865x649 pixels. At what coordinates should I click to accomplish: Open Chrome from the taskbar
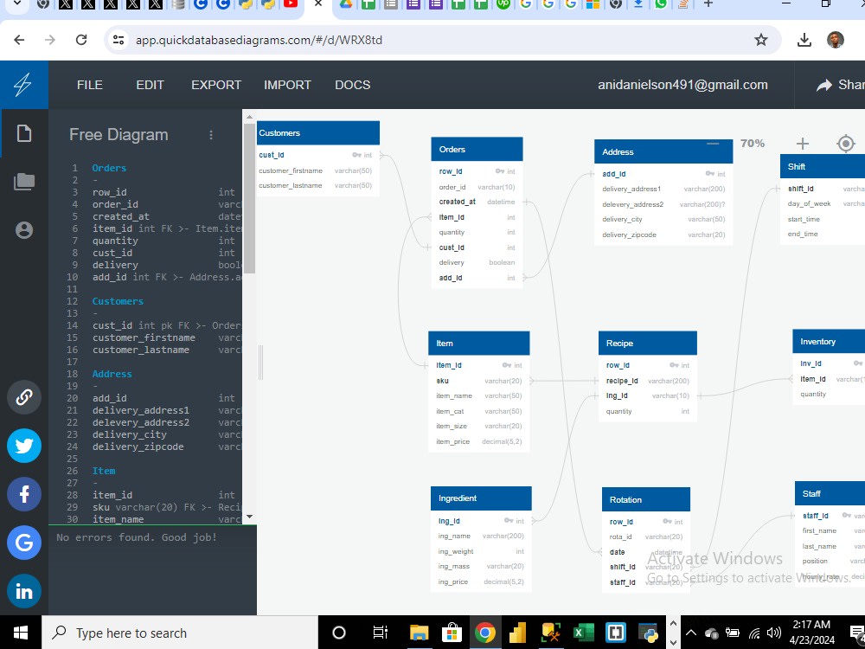pyautogui.click(x=484, y=633)
